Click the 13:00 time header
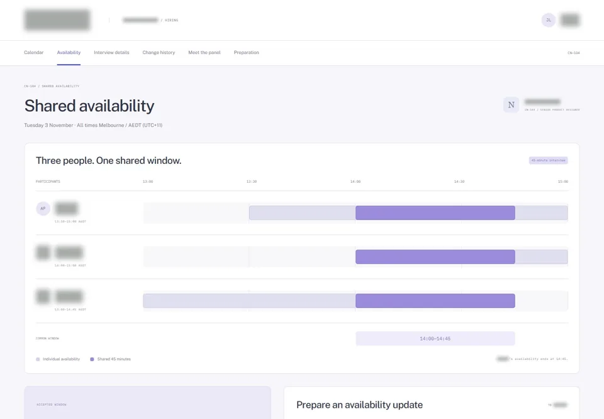This screenshot has height=419, width=604. point(148,182)
